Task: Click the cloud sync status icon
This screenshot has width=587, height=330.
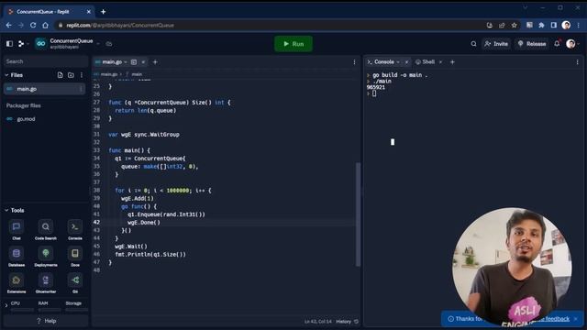Action: pyautogui.click(x=109, y=44)
